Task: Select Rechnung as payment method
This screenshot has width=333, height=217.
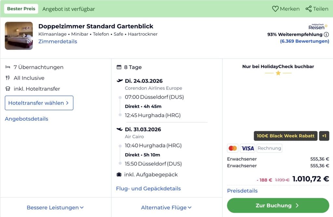Action: (x=269, y=148)
